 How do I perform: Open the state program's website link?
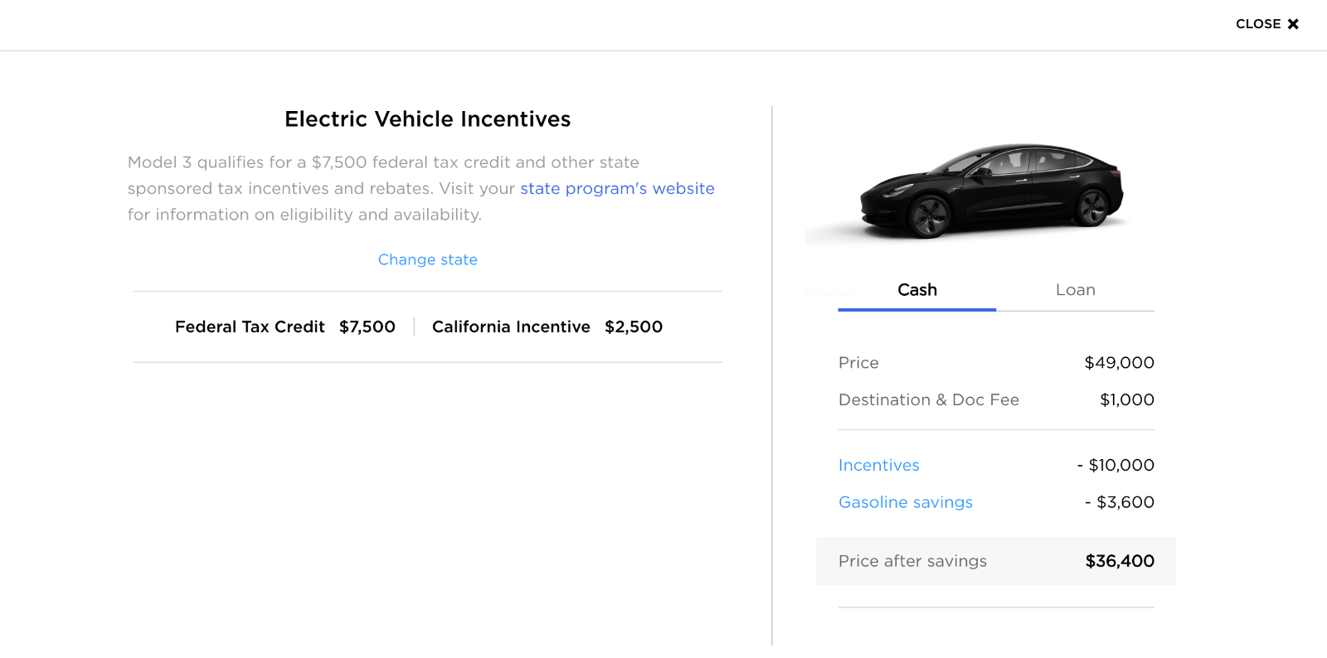[x=617, y=188]
